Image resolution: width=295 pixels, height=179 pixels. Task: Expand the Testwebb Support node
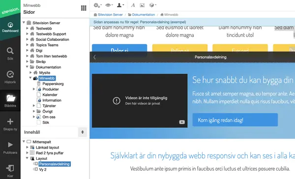coord(27,34)
